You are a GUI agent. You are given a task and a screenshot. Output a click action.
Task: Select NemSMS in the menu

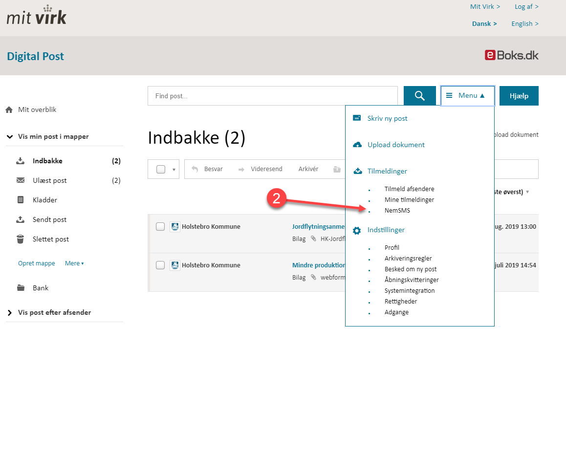coord(397,211)
